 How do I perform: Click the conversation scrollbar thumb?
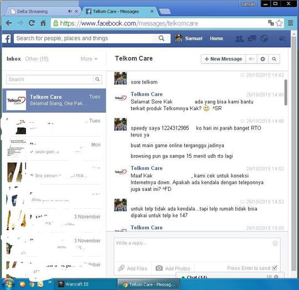[286, 92]
